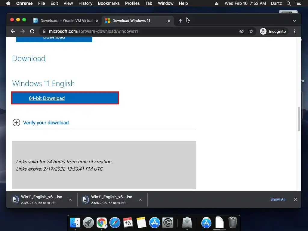This screenshot has width=308, height=231.
Task: Click the Windows 11 English heading
Action: pyautogui.click(x=43, y=84)
